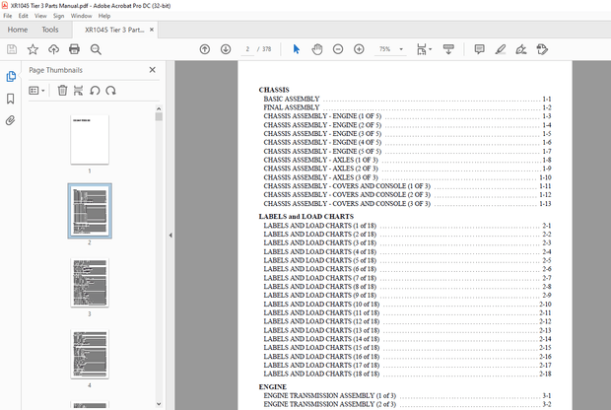Open CHASSIS ASSEMBLY - AXLES (3 OF 3) entry
The height and width of the screenshot is (410, 611).
[407, 177]
